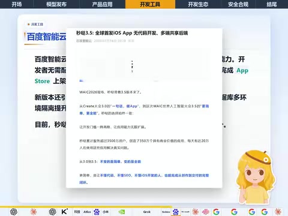
Task: Click the active 开发工具 tab
Action: tap(150, 4)
